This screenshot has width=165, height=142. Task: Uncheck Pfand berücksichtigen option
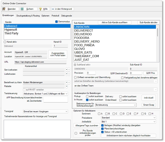[103, 128]
